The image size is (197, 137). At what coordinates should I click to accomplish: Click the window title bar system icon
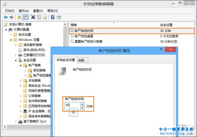5,4
